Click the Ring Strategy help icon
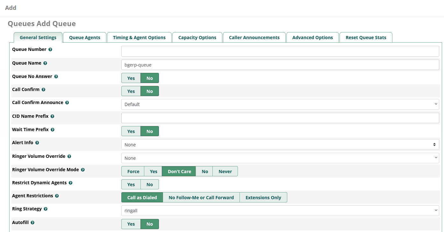Screen dimensions: 444x232 [46, 209]
